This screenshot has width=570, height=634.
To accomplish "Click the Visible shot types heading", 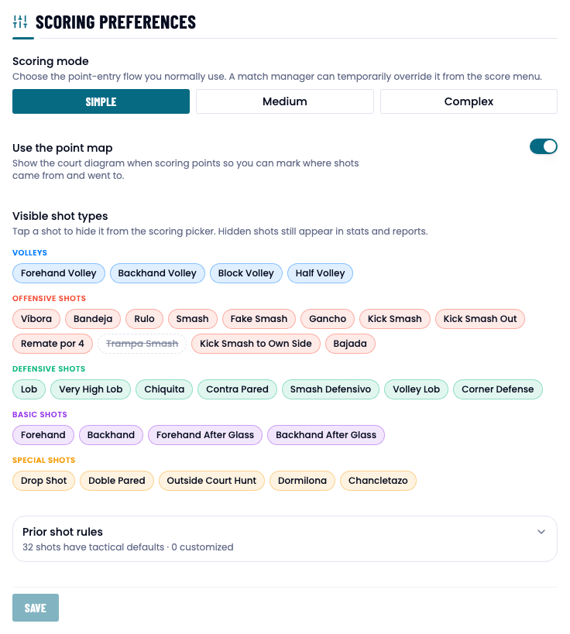I will 60,216.
